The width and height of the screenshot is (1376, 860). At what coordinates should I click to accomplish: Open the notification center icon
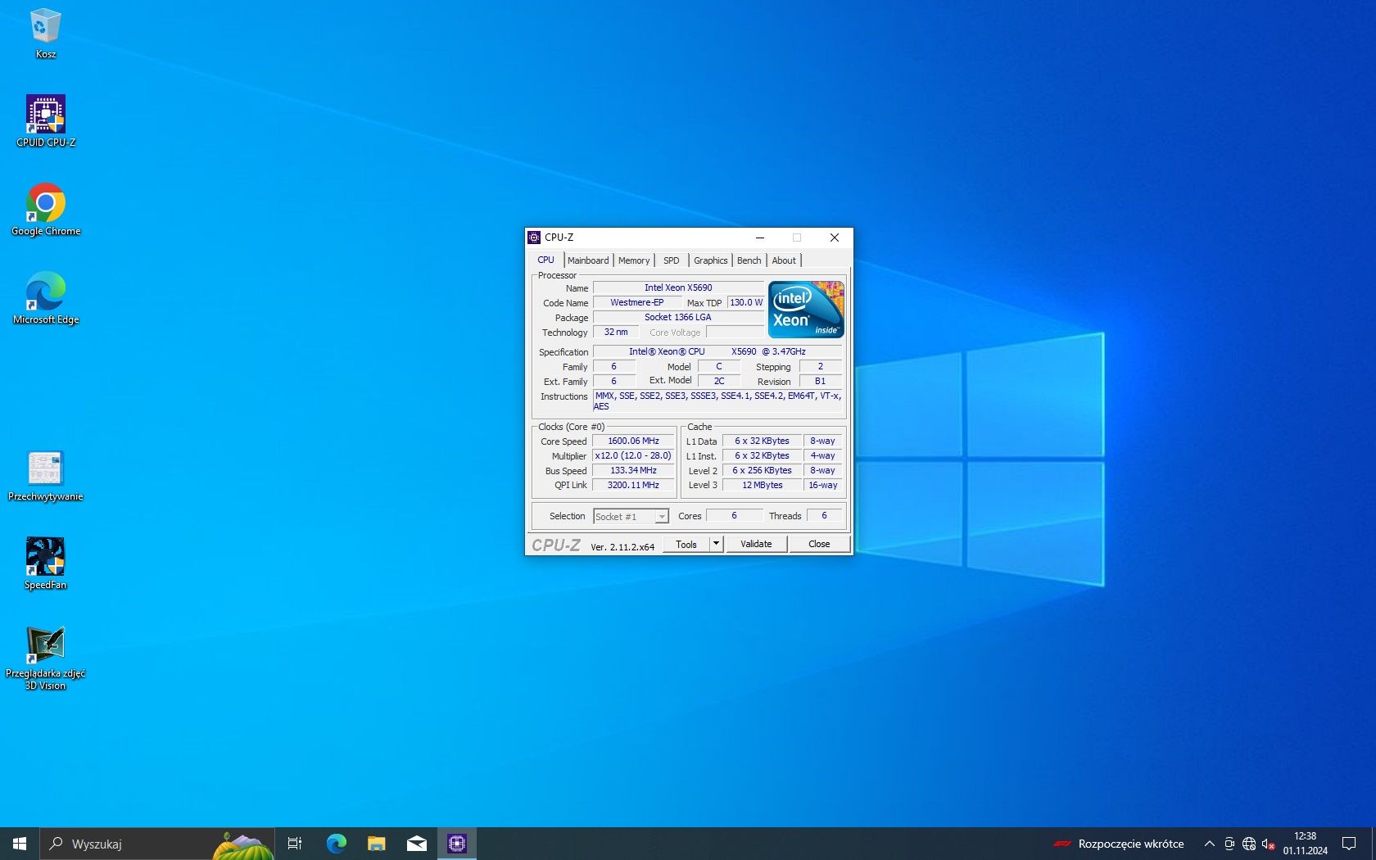click(x=1349, y=844)
